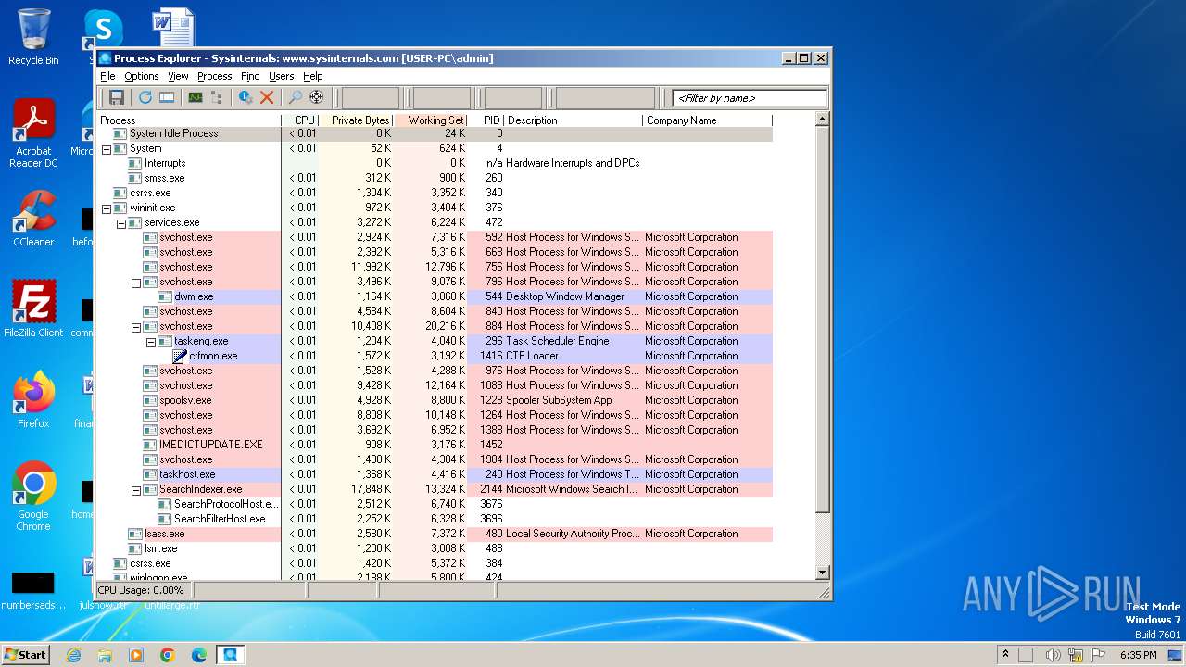
Task: Open the Recycle Bin desktop icon
Action: (x=33, y=37)
